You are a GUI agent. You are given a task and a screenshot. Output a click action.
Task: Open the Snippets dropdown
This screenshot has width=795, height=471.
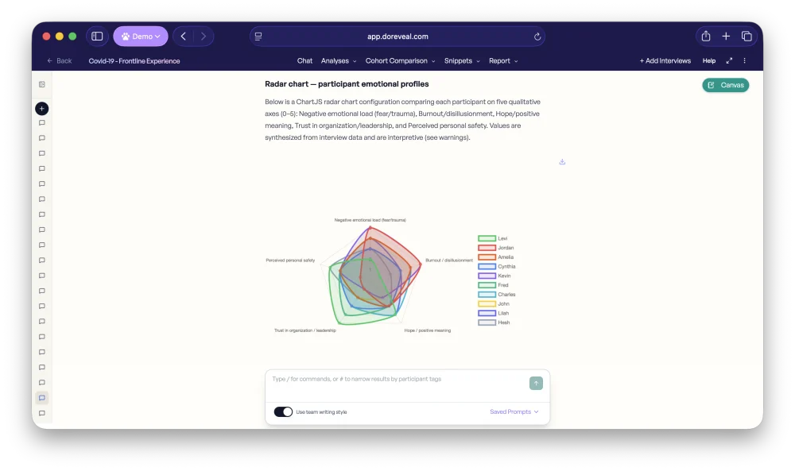[x=462, y=61]
